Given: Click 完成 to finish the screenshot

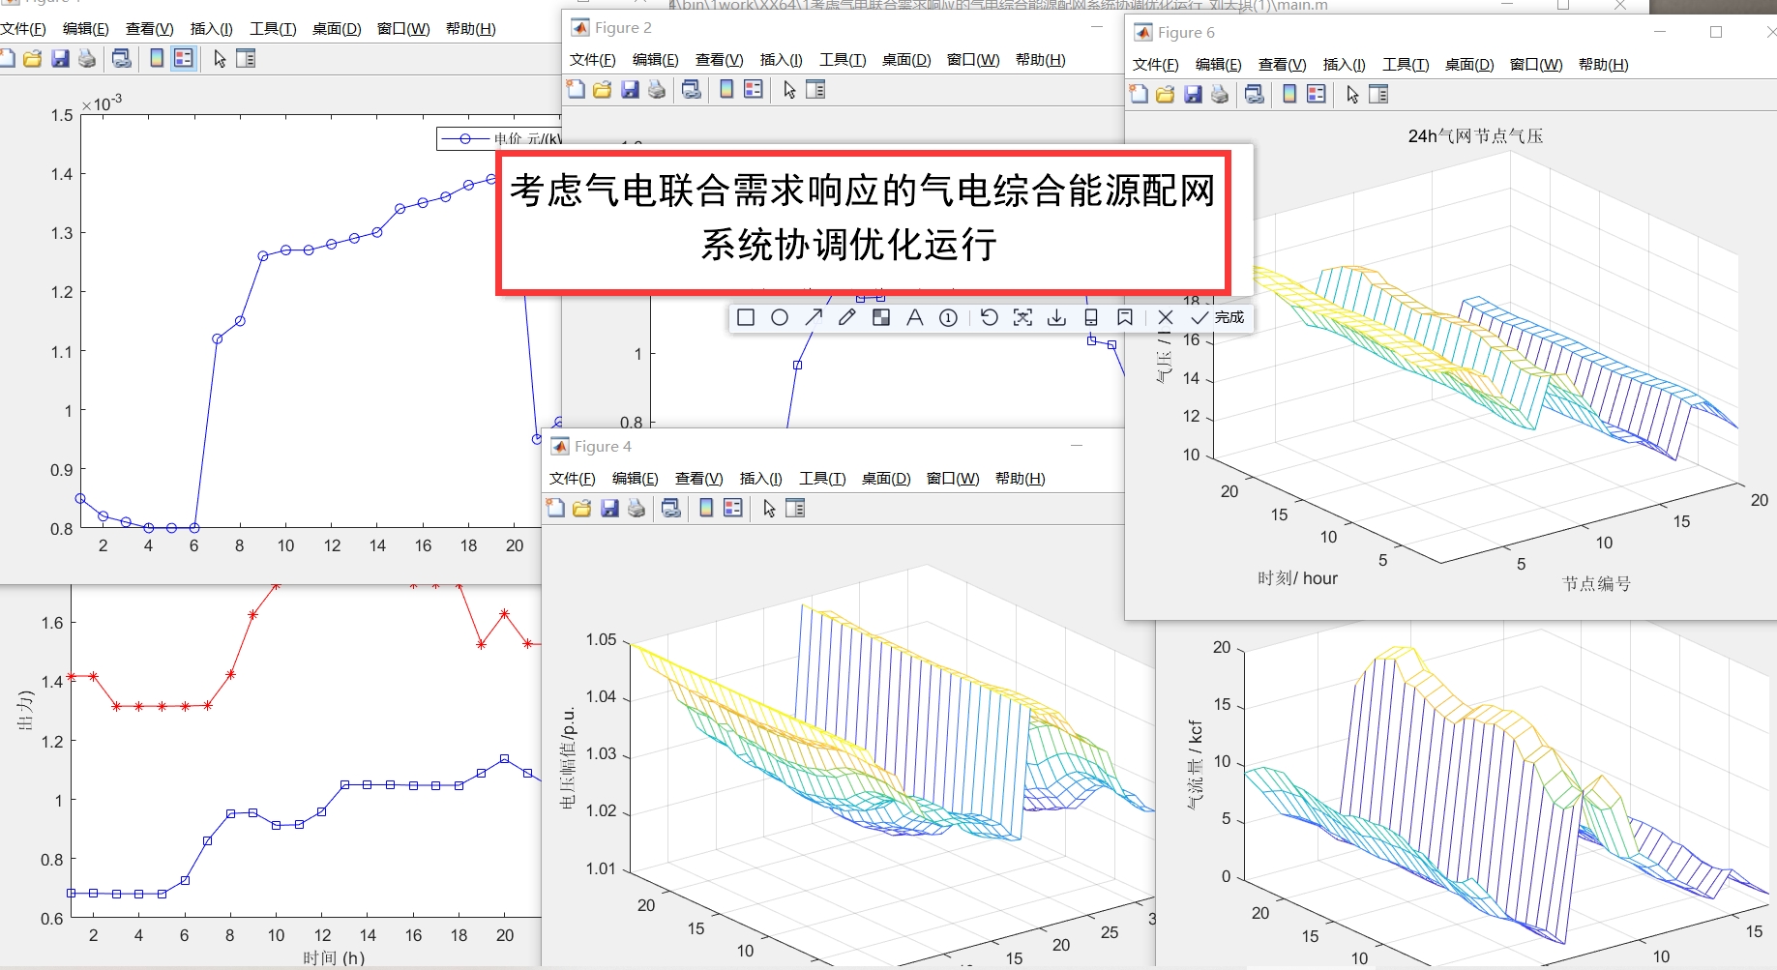Looking at the screenshot, I should 1218,317.
